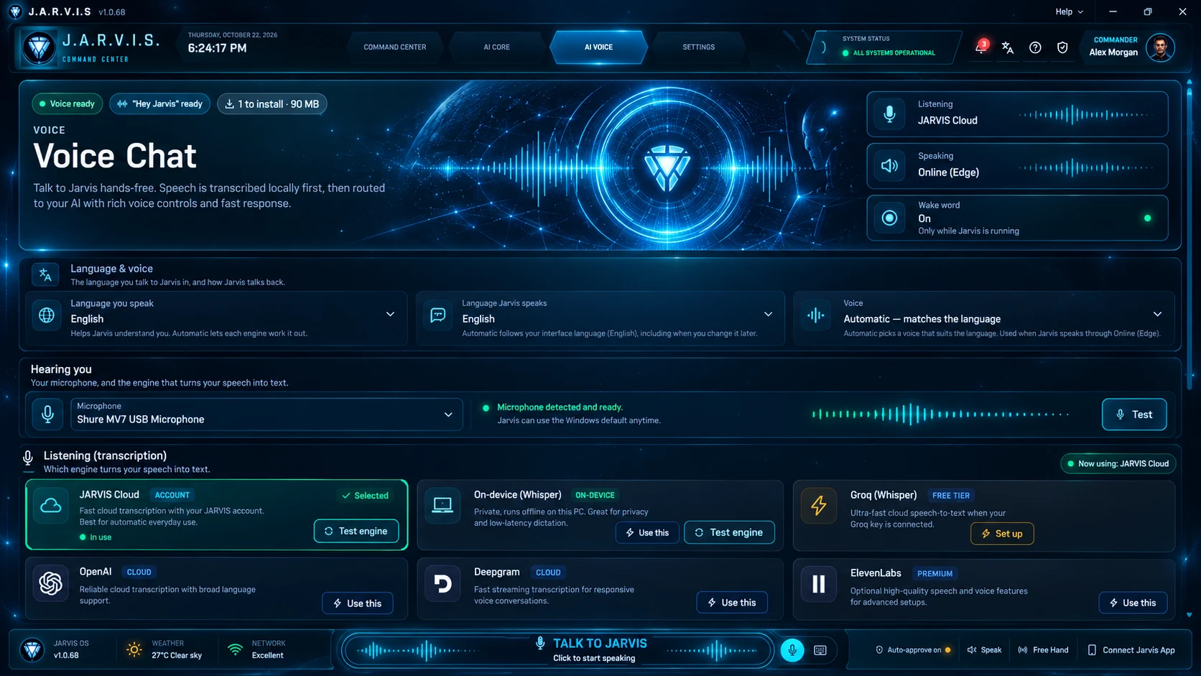
Task: Click the speaker icon in Speaking status card
Action: (889, 166)
